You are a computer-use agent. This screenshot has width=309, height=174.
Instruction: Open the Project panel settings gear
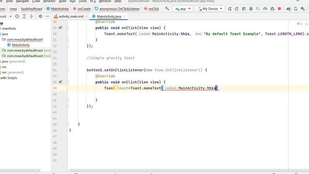tap(41, 16)
